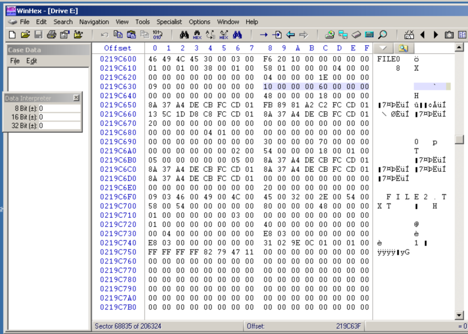Click the grayed copy-into-new-file icon

(x=145, y=35)
